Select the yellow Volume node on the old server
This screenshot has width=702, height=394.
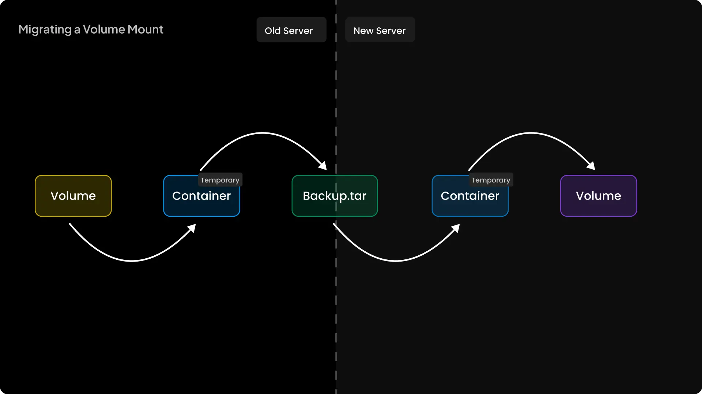pyautogui.click(x=73, y=196)
